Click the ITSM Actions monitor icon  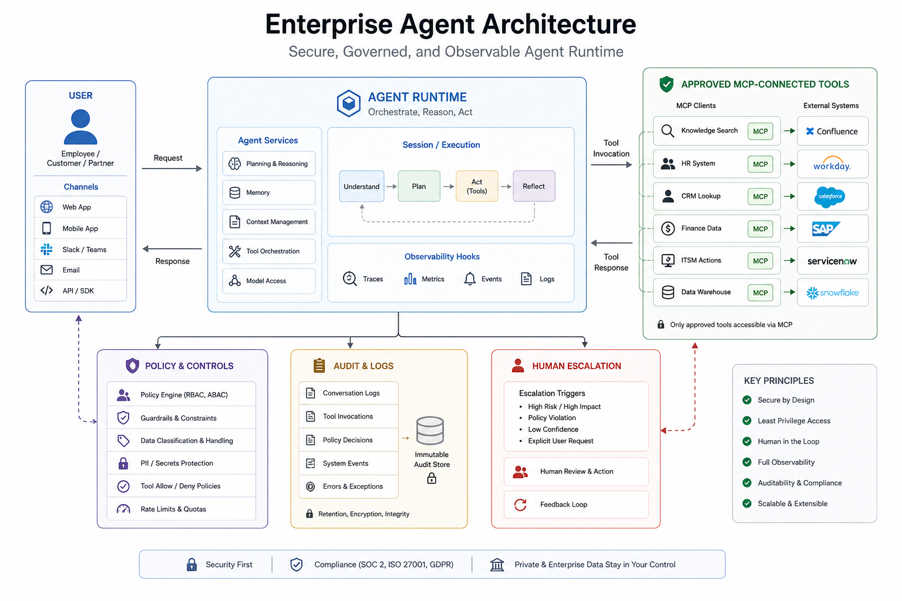[668, 261]
